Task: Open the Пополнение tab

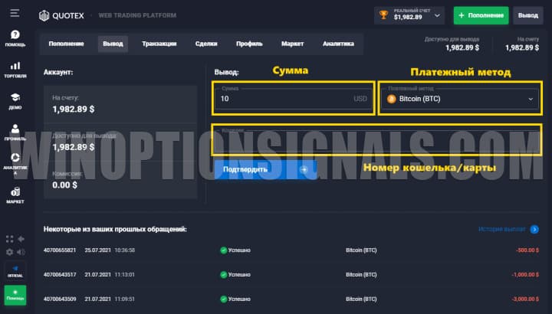Action: pos(67,44)
